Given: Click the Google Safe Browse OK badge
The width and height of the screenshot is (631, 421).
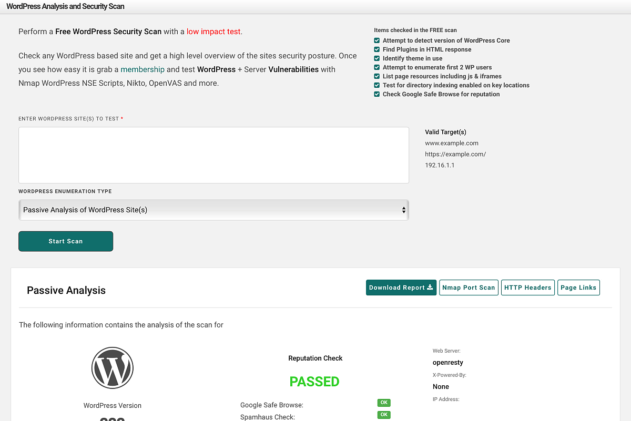Looking at the screenshot, I should 384,403.
